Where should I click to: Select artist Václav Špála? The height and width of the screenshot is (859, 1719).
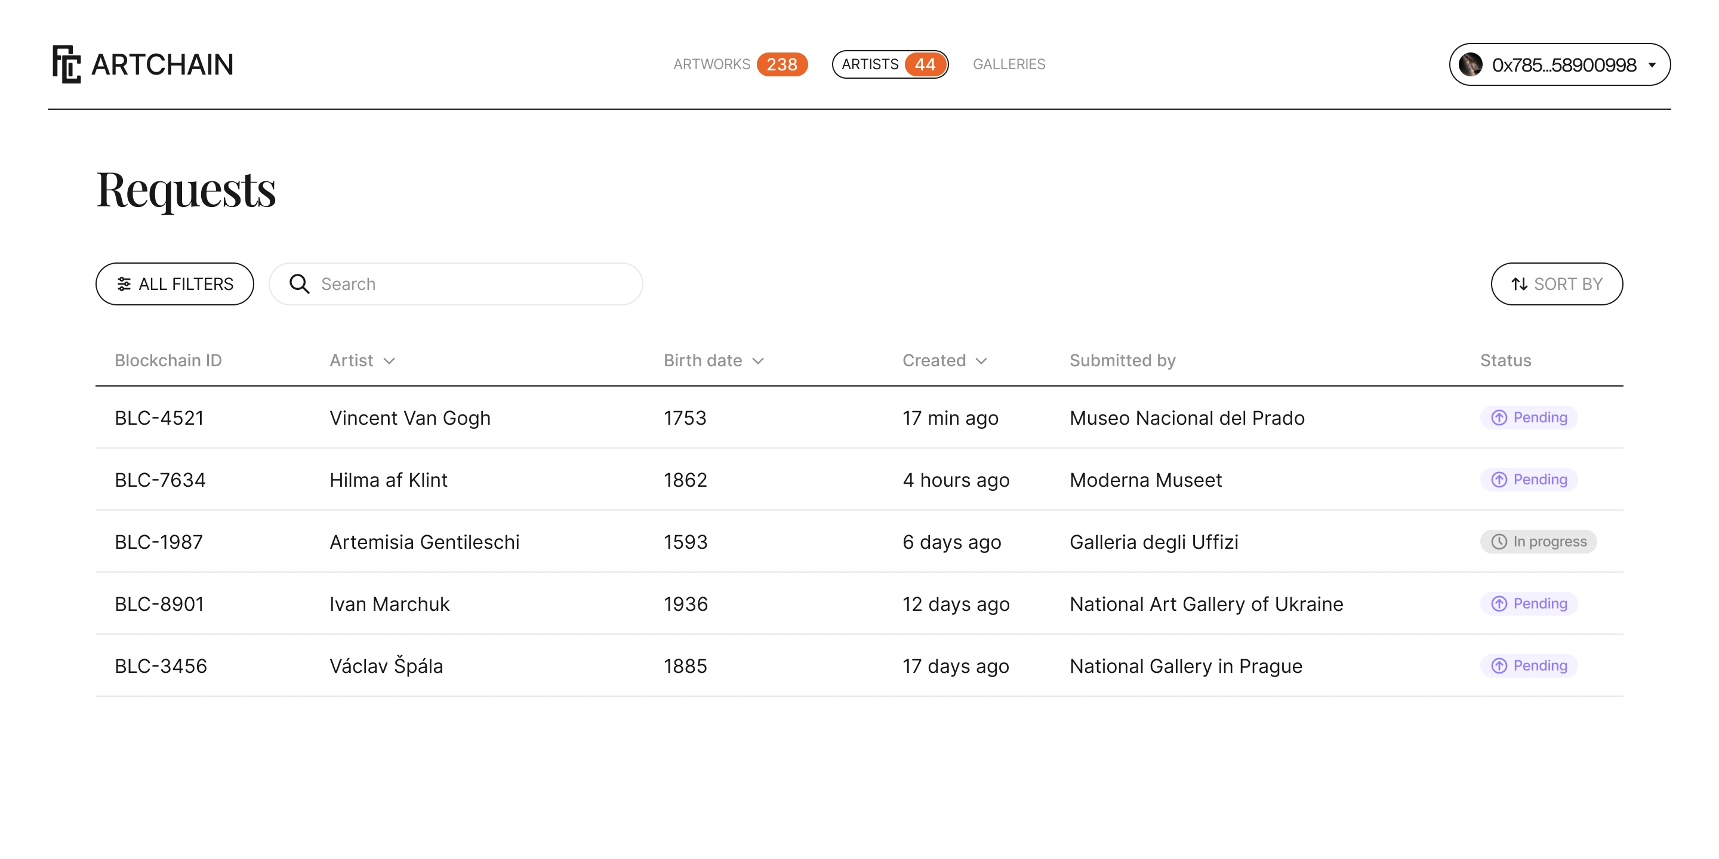(386, 665)
